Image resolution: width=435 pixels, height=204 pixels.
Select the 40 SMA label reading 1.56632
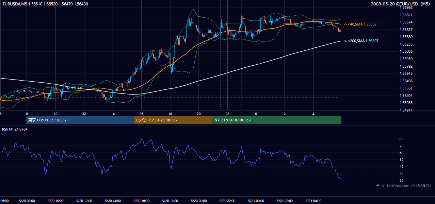[x=360, y=24]
